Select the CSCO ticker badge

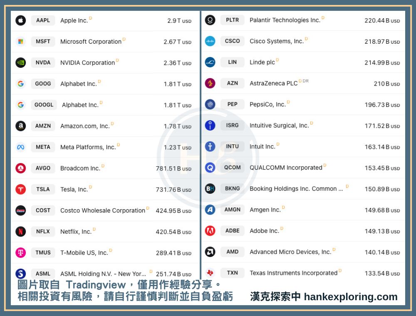(x=233, y=41)
